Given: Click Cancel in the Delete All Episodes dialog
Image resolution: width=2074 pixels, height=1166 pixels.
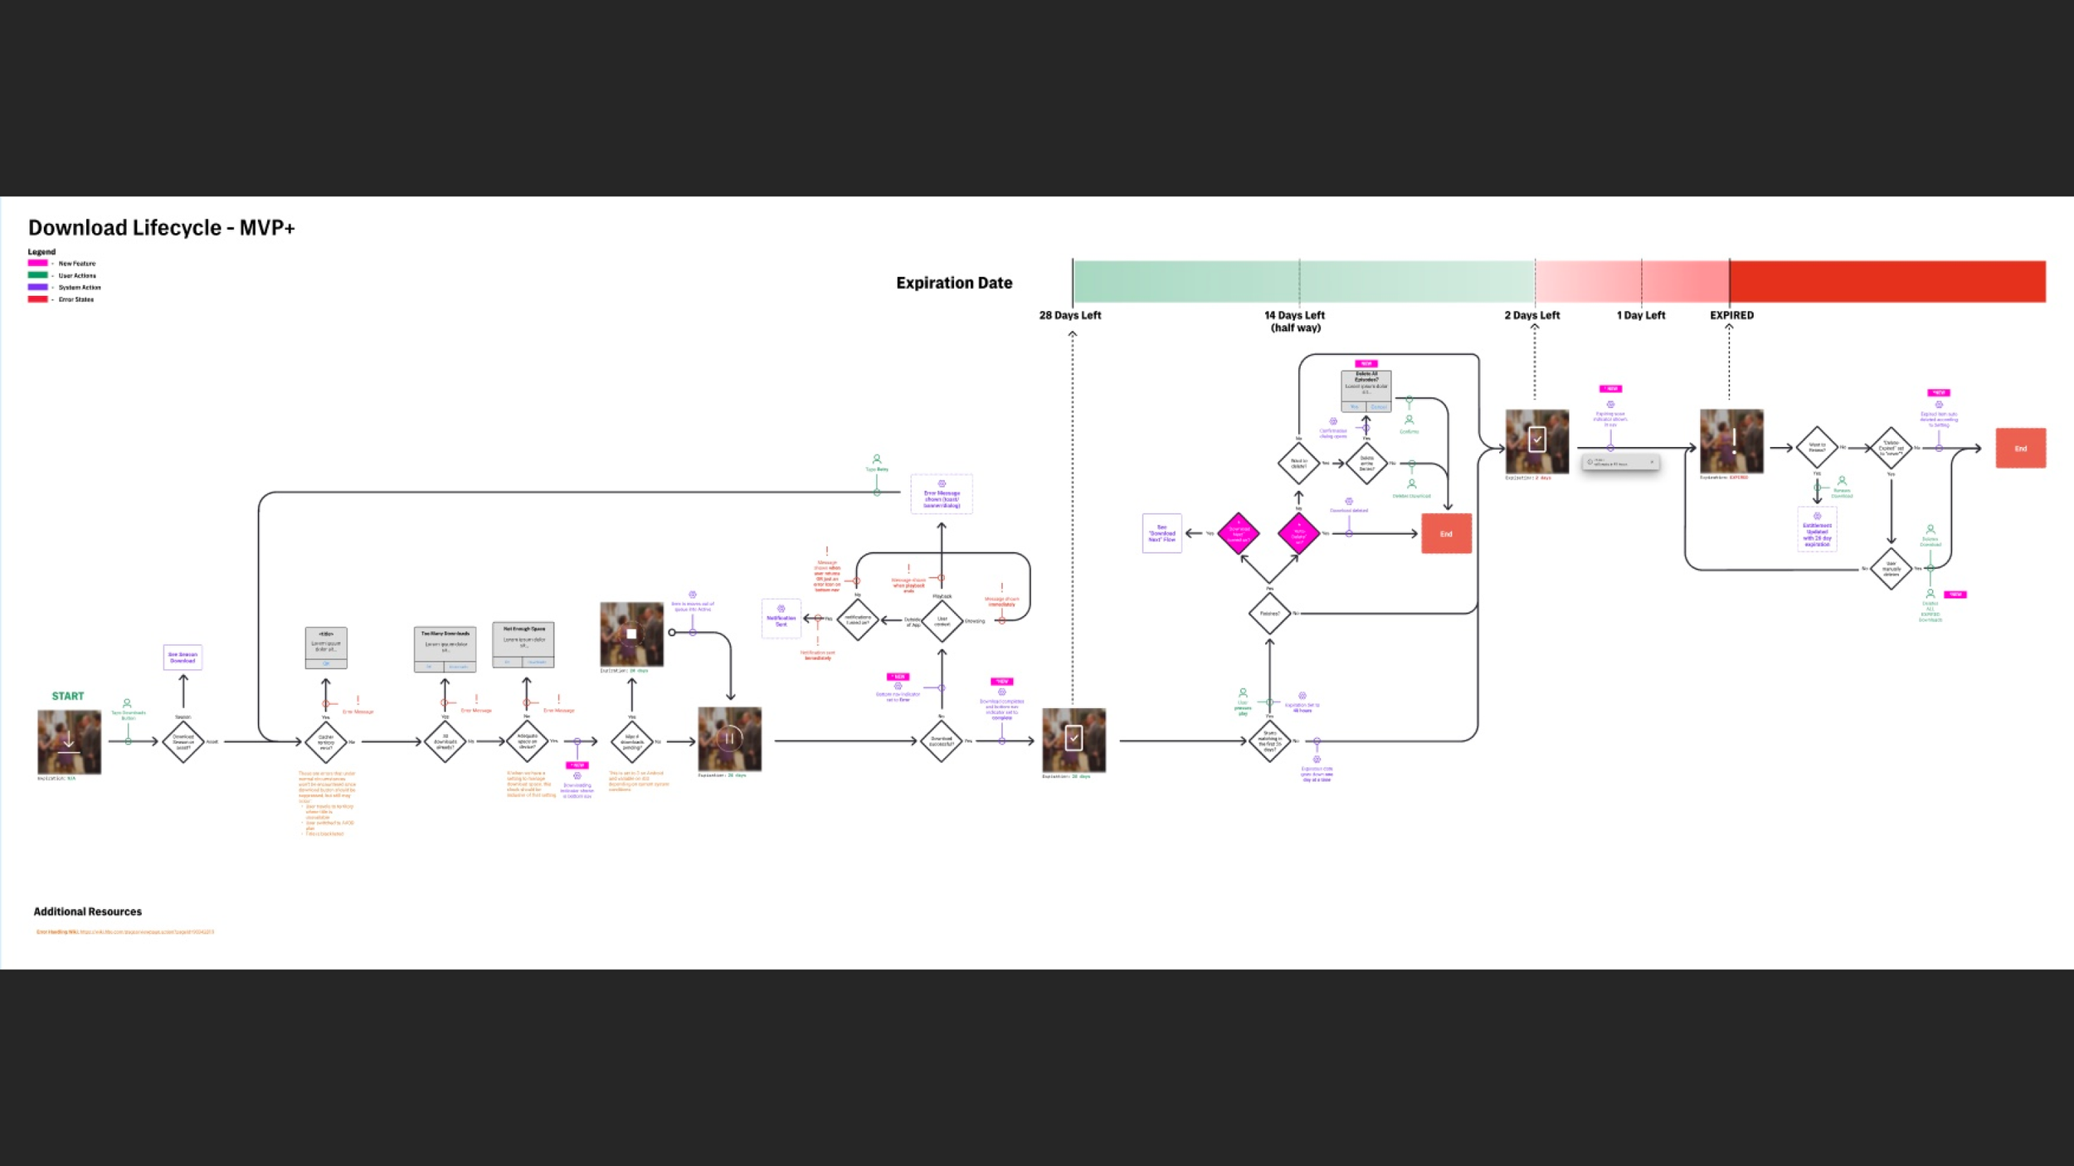Looking at the screenshot, I should click(x=1379, y=406).
